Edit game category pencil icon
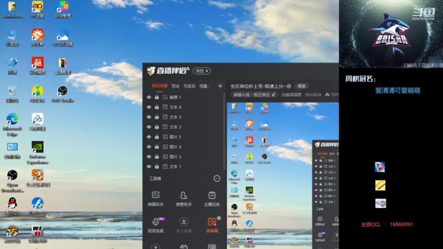 274,95
